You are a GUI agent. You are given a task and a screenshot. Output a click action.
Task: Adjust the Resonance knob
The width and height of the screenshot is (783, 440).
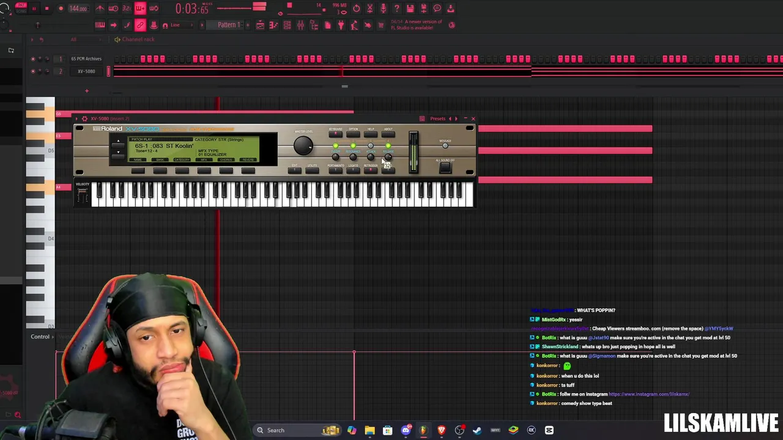[353, 158]
